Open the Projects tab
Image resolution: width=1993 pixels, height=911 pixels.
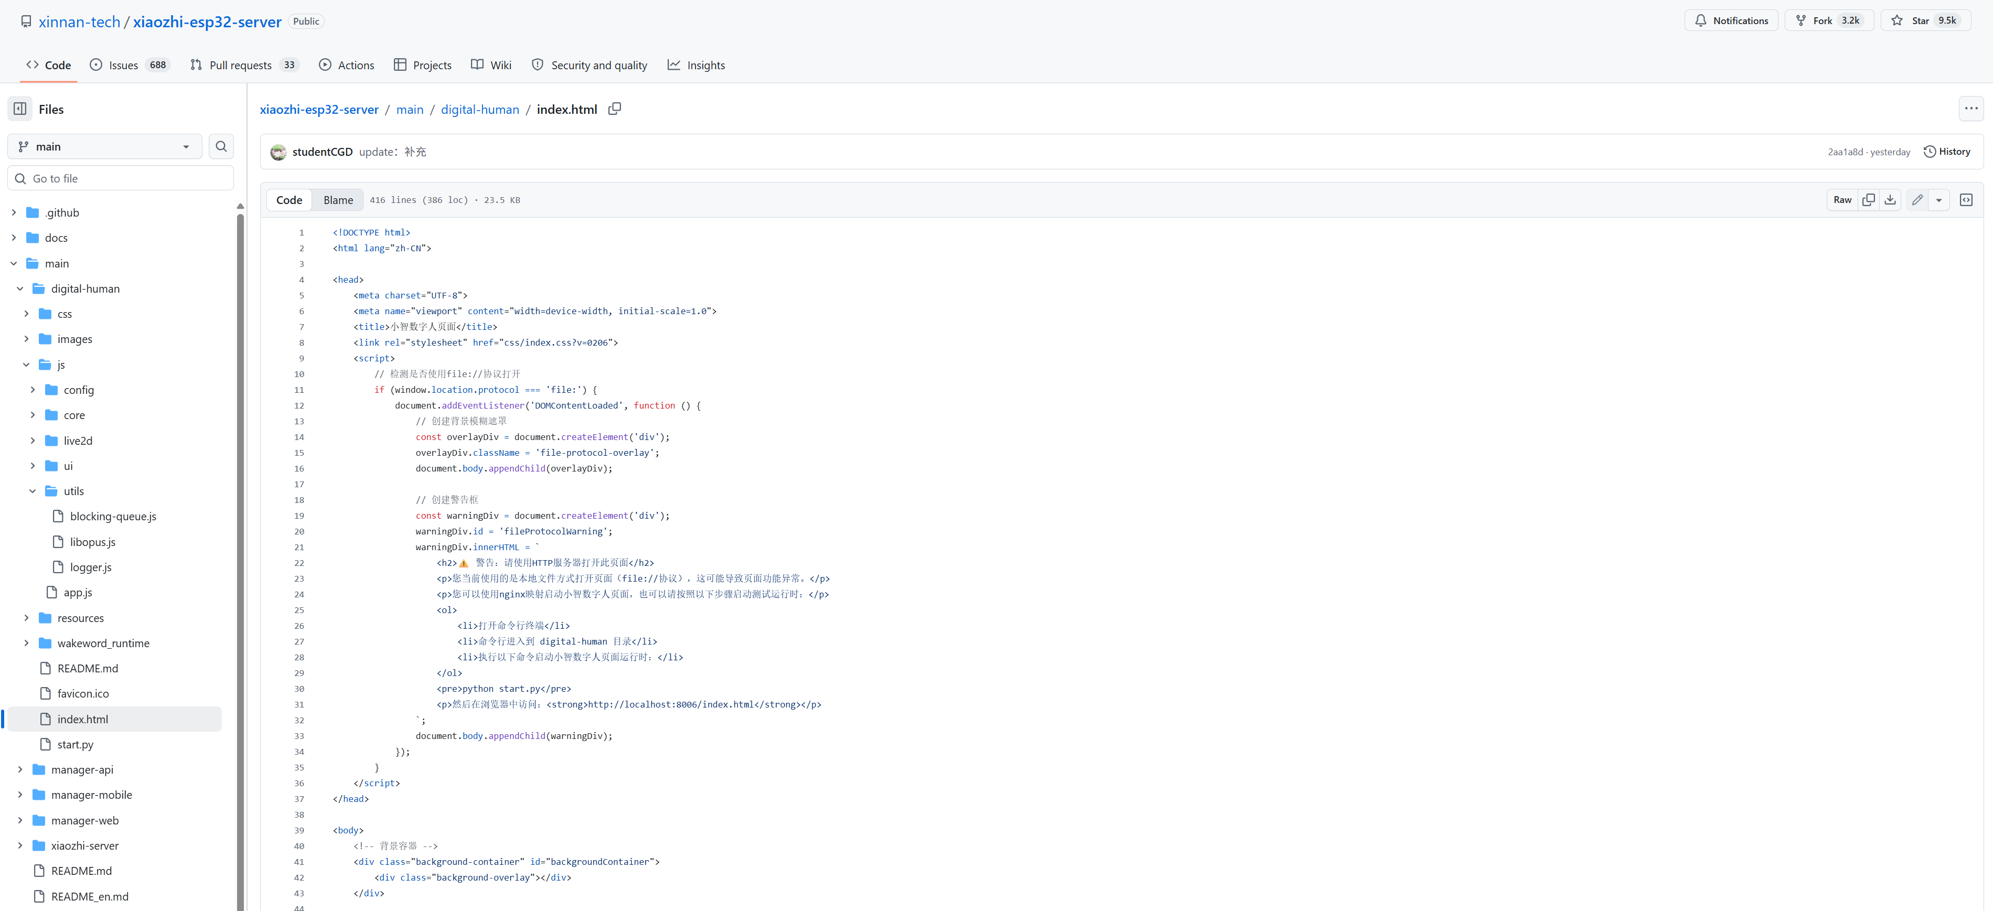422,65
